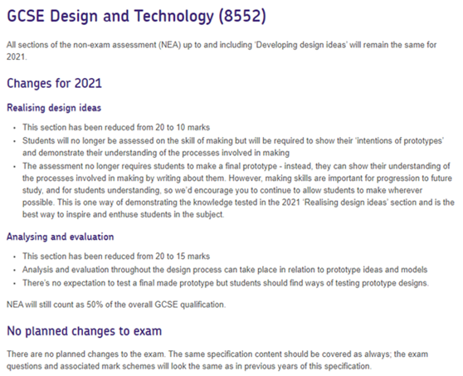463x376 pixels.
Task: Click the line starting 'best way to inspire'
Action: [124, 214]
